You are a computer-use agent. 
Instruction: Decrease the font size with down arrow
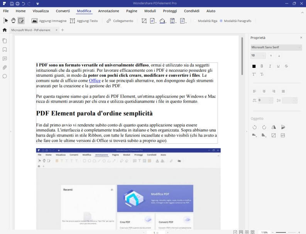point(279,56)
